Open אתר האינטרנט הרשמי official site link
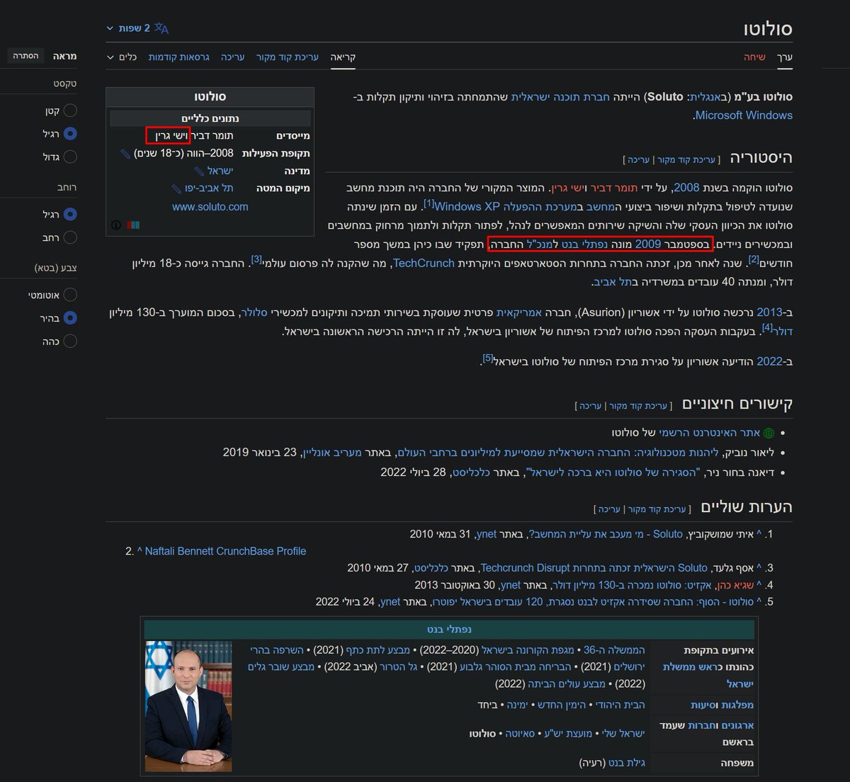The height and width of the screenshot is (782, 850). click(709, 433)
